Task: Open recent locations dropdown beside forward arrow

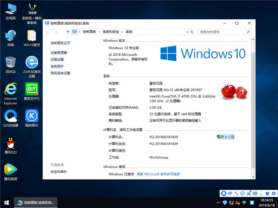Action: pos(62,32)
